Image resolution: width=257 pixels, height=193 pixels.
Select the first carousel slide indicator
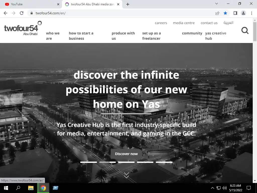coord(89,162)
